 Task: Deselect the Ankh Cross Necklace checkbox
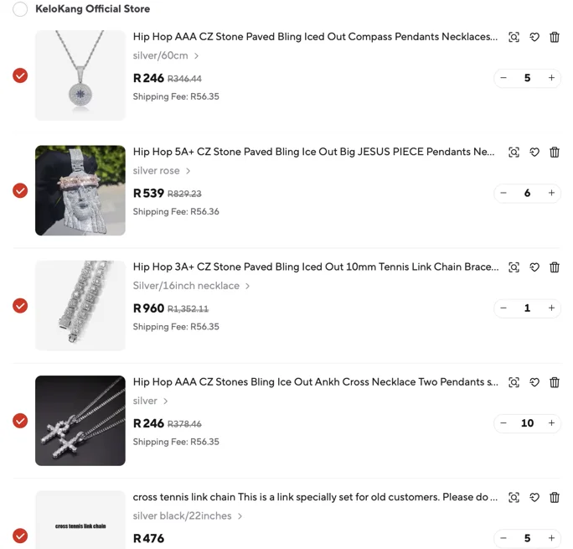[x=20, y=421]
